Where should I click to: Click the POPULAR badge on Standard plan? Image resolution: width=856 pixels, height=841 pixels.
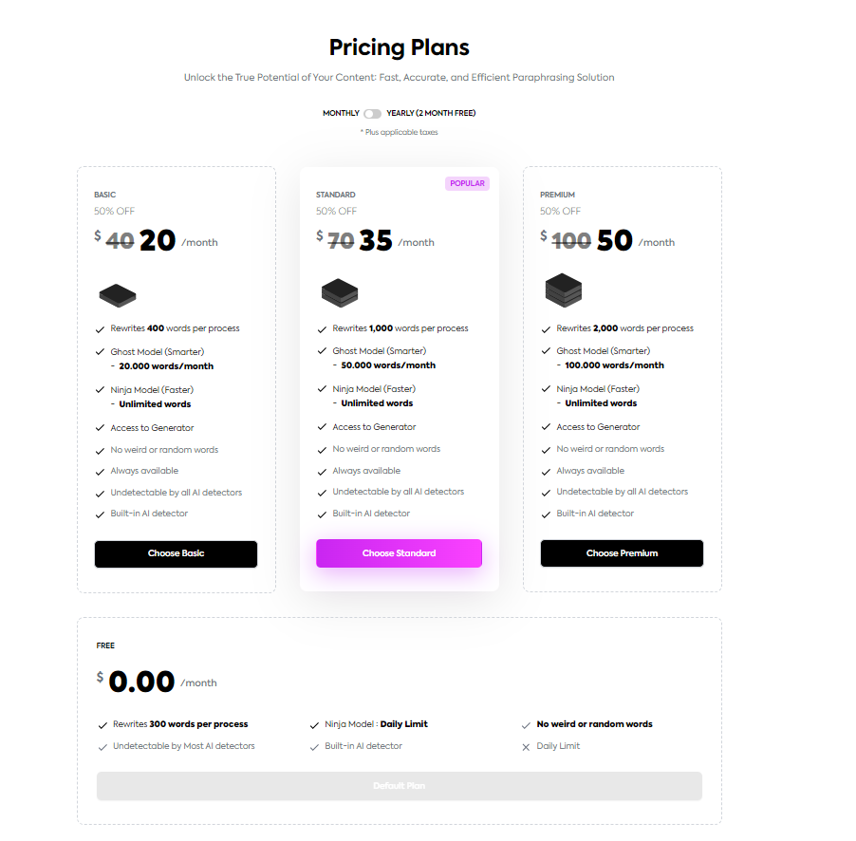click(467, 183)
